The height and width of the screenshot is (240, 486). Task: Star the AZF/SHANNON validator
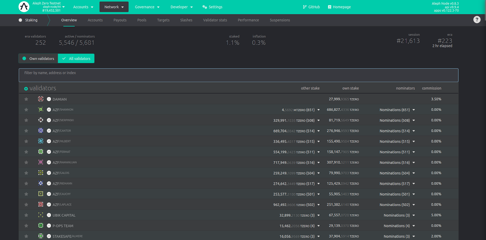point(26,110)
